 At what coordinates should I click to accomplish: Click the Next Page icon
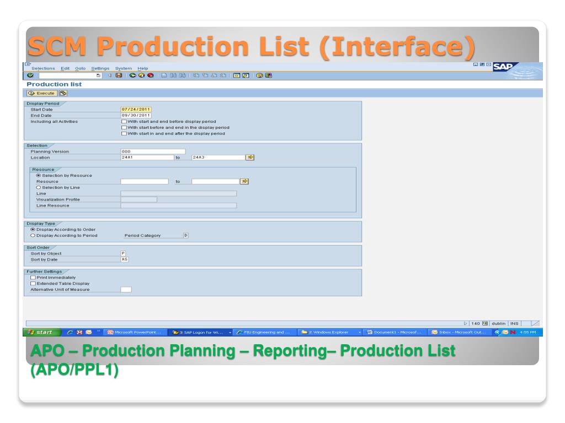coord(214,75)
